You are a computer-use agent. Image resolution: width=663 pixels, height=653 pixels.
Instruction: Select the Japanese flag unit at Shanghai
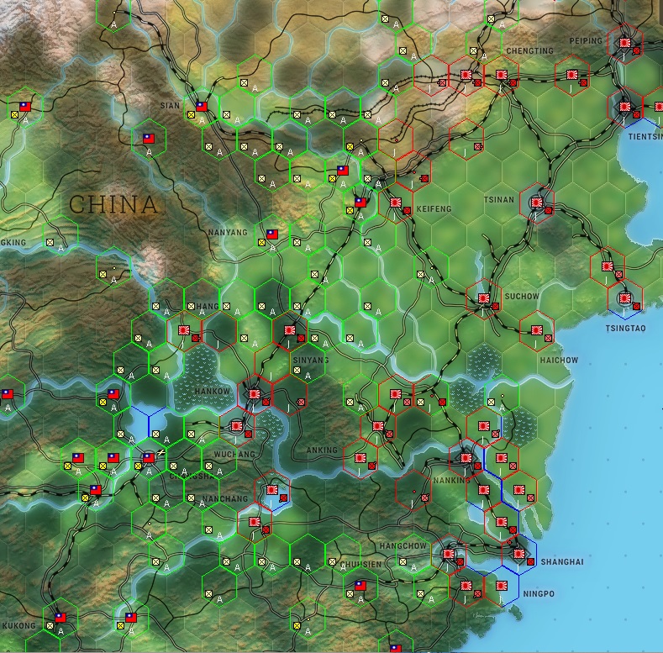518,553
